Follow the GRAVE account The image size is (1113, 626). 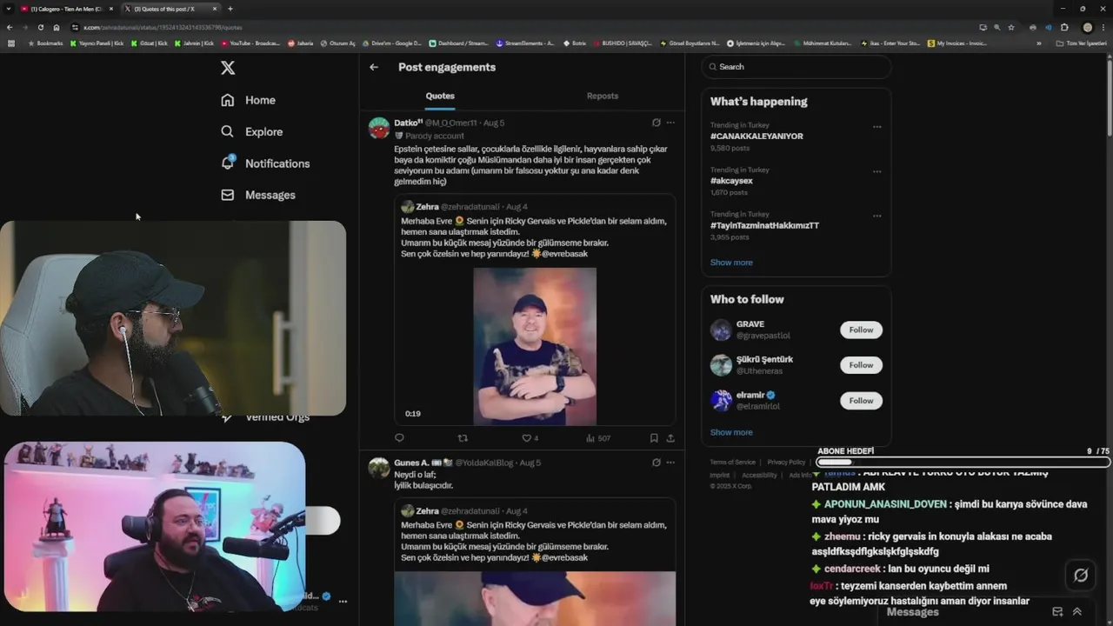[x=861, y=330]
